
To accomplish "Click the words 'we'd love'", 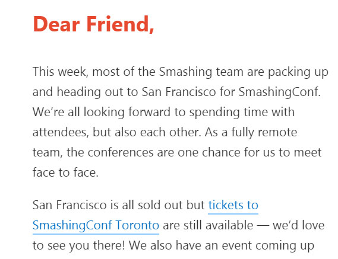I will pos(299,225).
